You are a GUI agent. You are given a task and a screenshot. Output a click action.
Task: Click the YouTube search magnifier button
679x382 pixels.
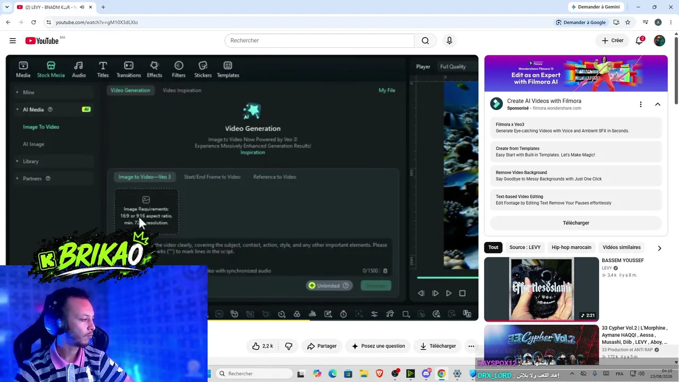tap(425, 41)
